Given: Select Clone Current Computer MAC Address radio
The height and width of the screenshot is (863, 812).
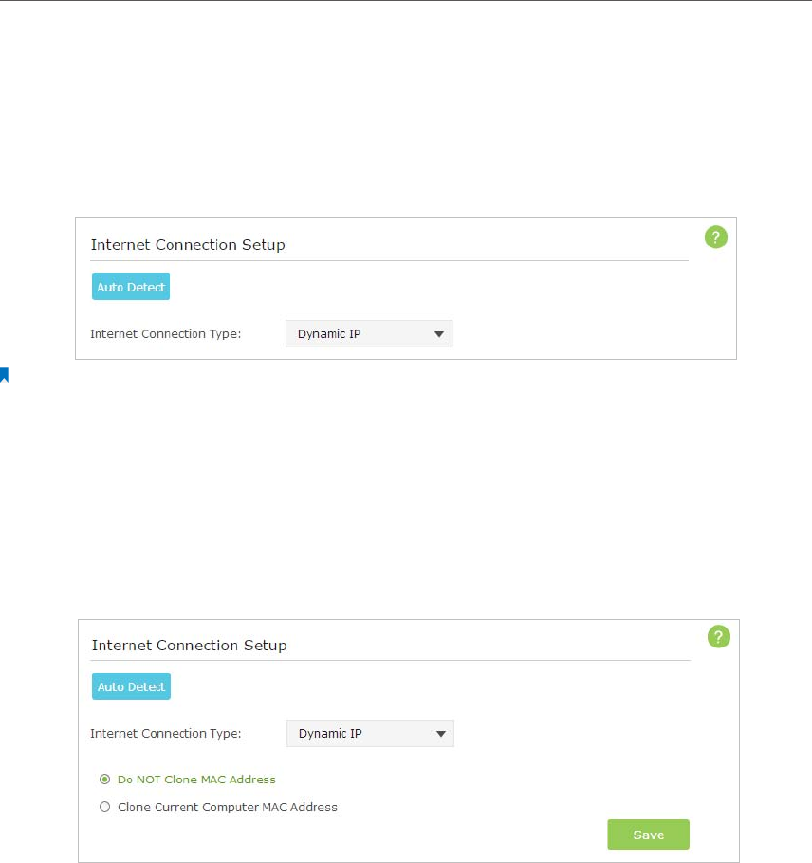Looking at the screenshot, I should point(104,807).
